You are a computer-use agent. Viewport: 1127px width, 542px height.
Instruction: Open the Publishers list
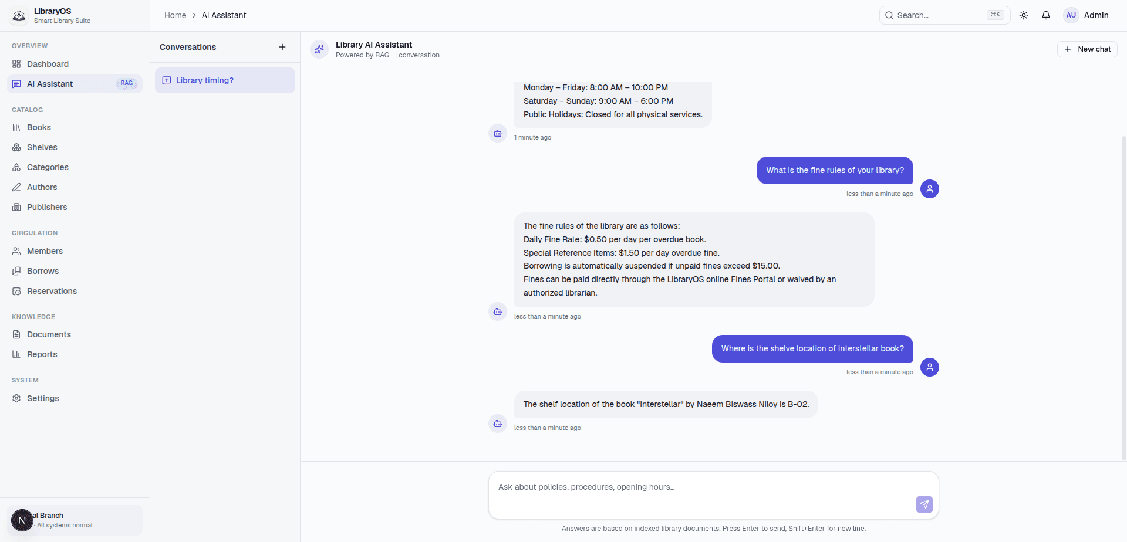[x=75, y=207]
